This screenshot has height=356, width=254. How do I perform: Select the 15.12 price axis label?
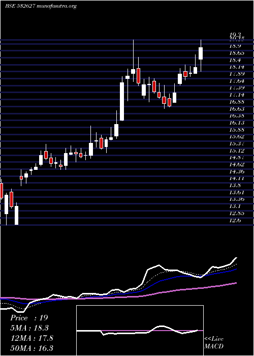237,151
